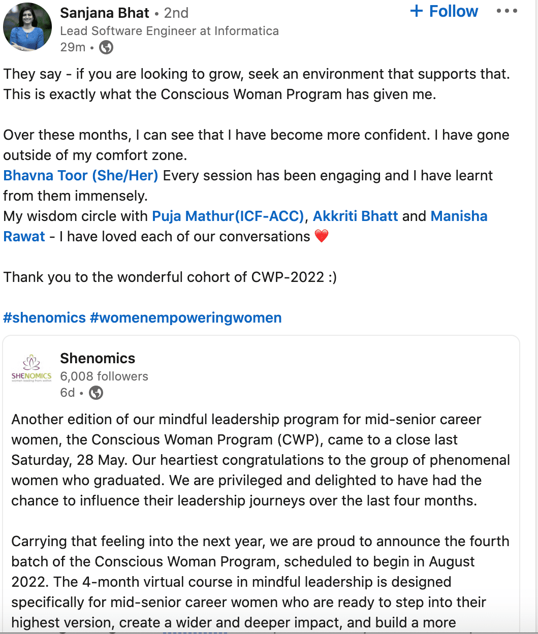Click the 29m post timestamp
This screenshot has width=538, height=634.
coord(72,47)
